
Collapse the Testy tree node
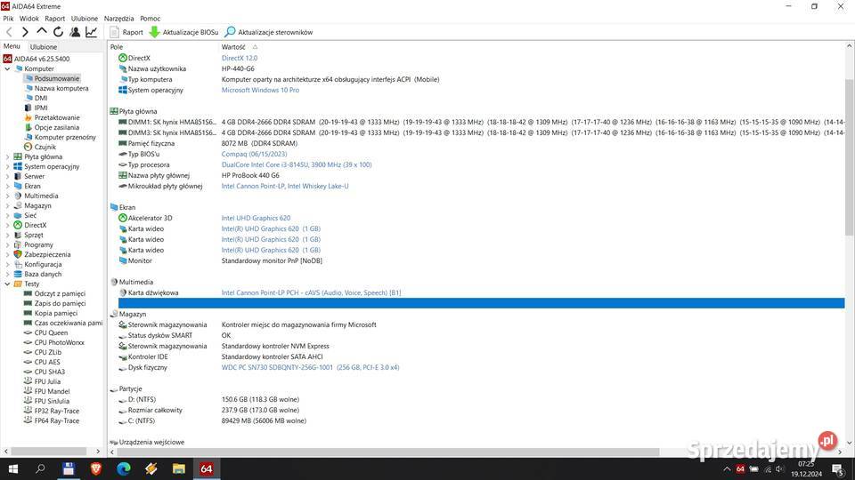point(8,284)
